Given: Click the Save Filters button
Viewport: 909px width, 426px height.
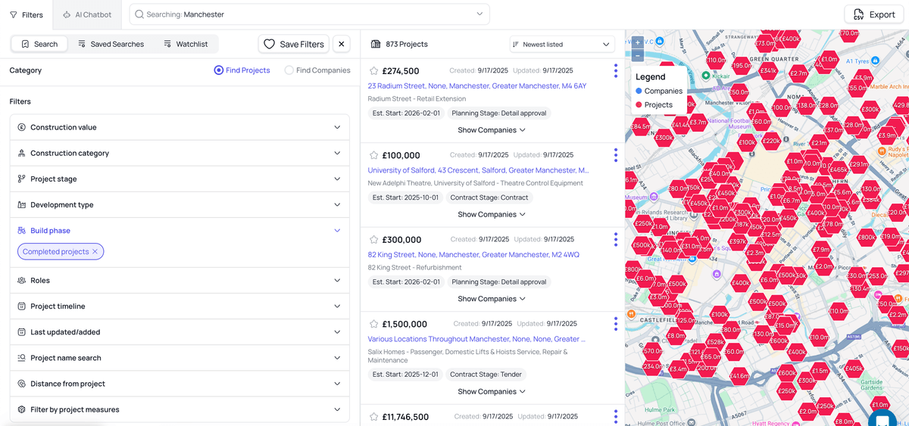Looking at the screenshot, I should [x=293, y=44].
